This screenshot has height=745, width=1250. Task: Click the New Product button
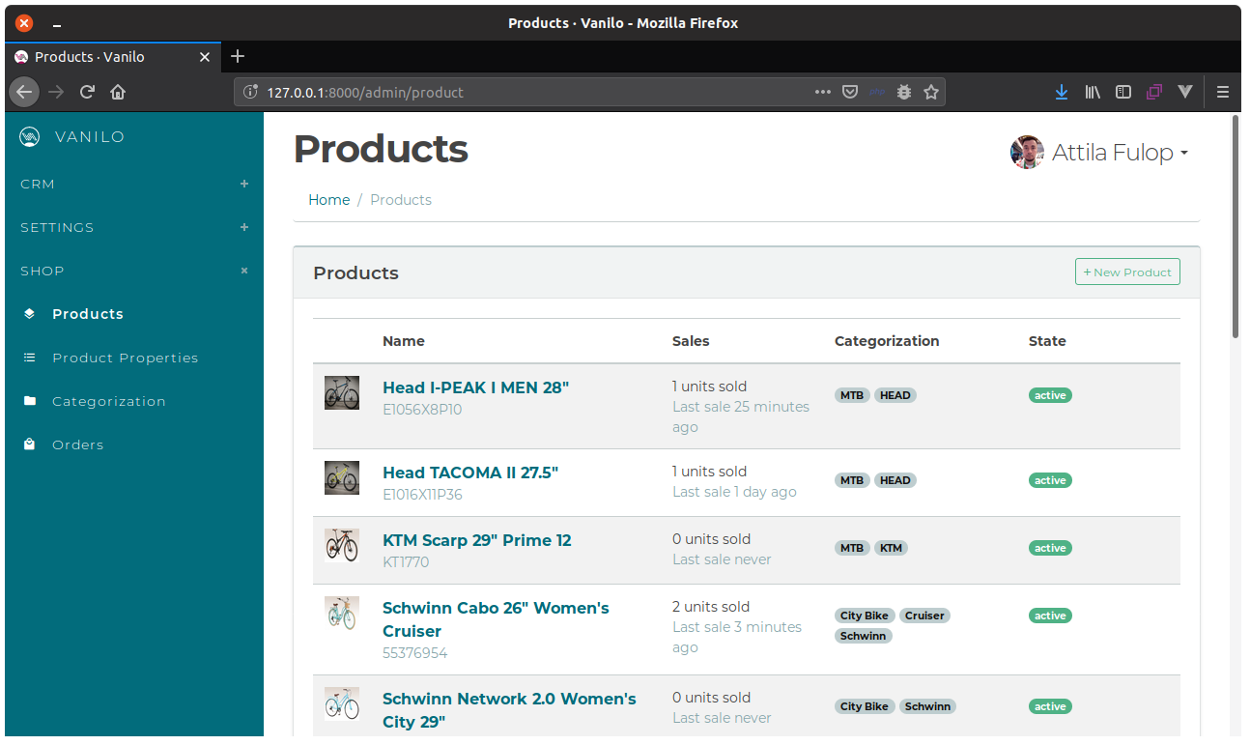pos(1127,272)
